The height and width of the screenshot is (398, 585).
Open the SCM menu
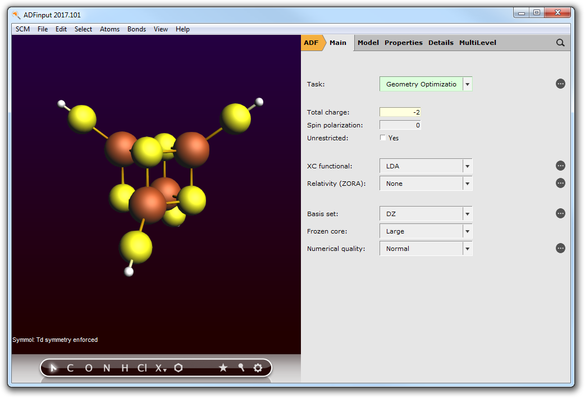tap(23, 29)
